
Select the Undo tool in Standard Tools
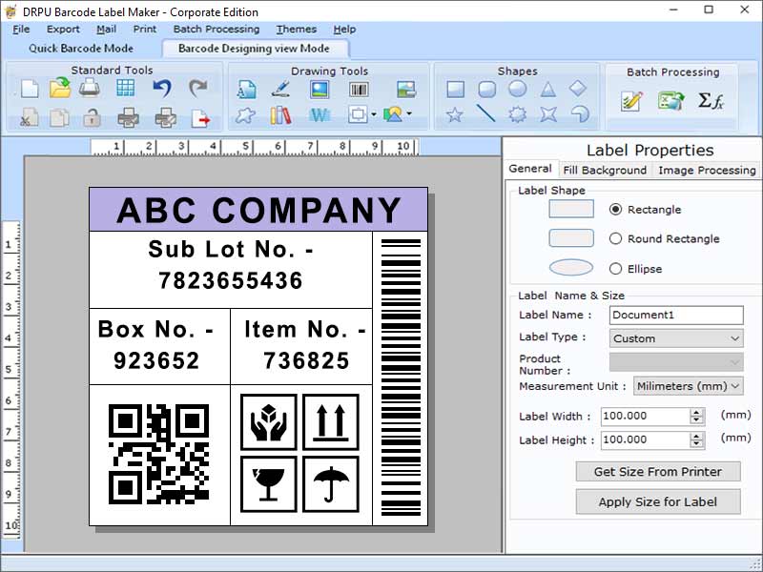point(162,87)
